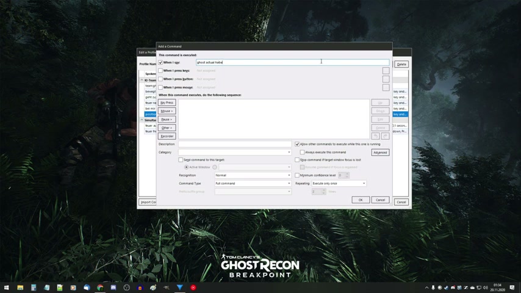Click the Recorder button

tap(167, 136)
